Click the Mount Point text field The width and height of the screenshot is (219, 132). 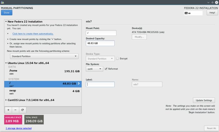[101, 33]
